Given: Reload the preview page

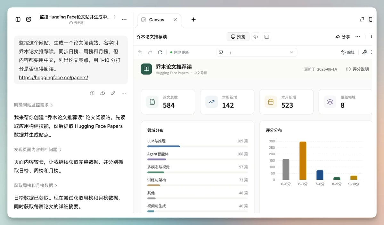Looking at the screenshot, I should [x=160, y=52].
